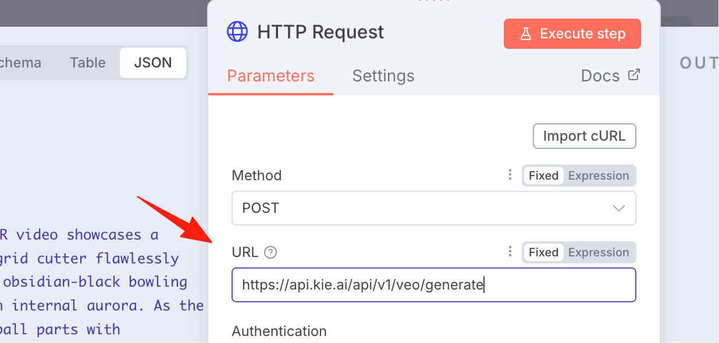Switch the Method field to Expression mode
719x343 pixels.
(599, 176)
